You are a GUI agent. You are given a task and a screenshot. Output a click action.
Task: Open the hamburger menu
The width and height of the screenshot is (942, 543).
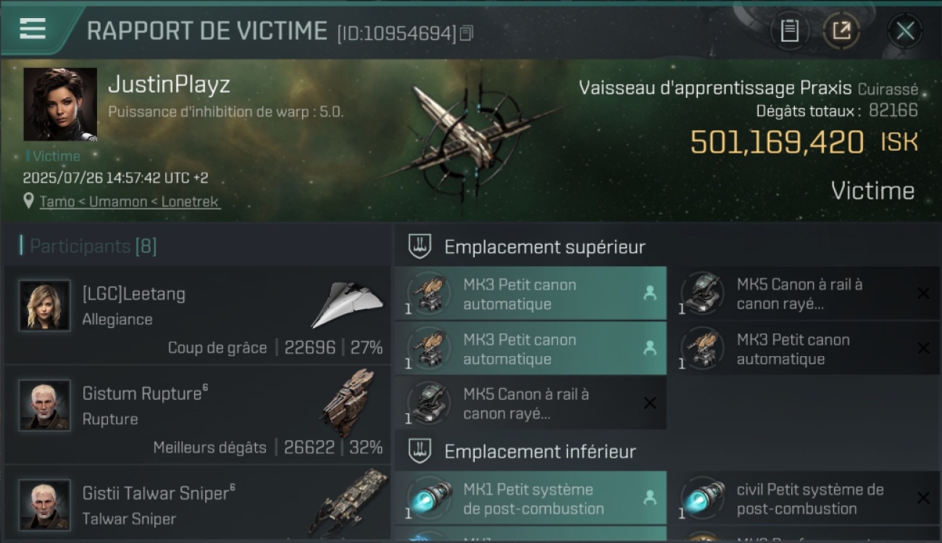click(x=33, y=29)
